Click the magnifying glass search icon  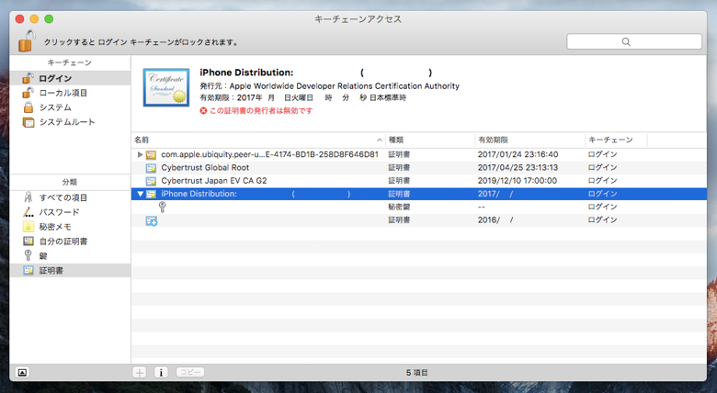[x=626, y=41]
